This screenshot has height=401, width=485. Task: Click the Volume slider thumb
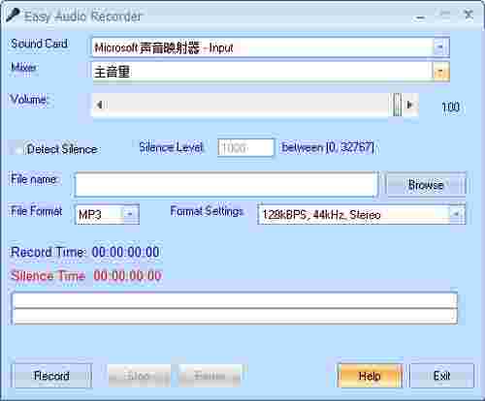[398, 105]
